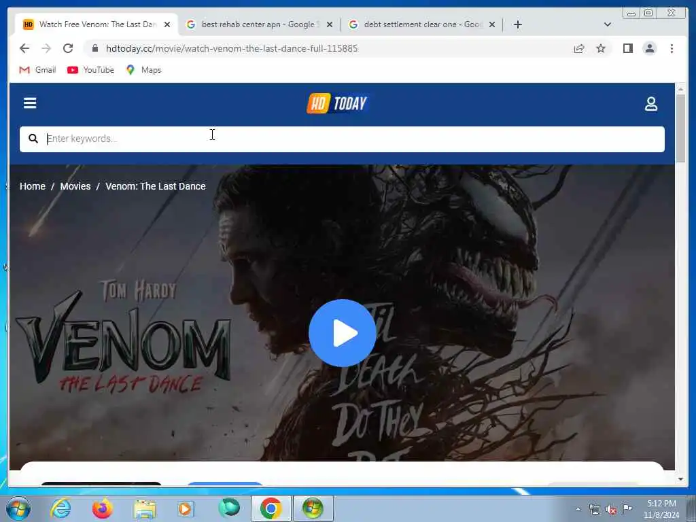Image resolution: width=696 pixels, height=522 pixels.
Task: Open the Movies breadcrumb link
Action: (75, 186)
